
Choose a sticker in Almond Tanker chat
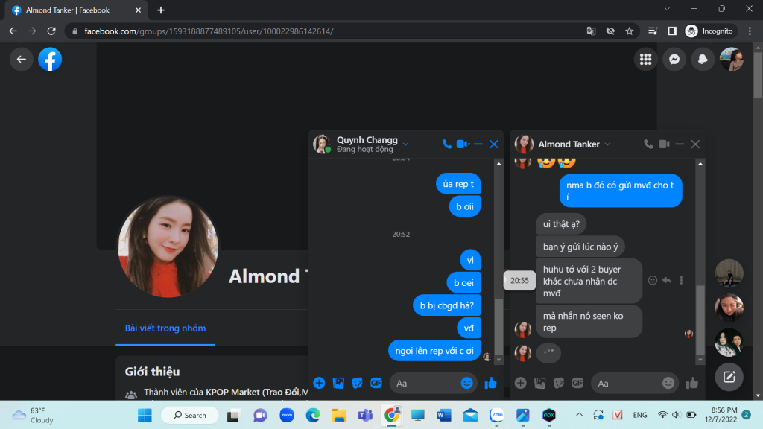[559, 384]
